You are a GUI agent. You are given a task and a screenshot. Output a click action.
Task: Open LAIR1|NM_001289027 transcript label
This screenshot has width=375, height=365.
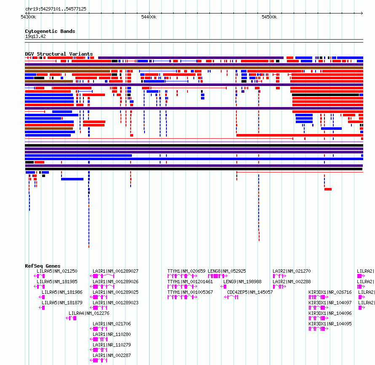(x=115, y=271)
